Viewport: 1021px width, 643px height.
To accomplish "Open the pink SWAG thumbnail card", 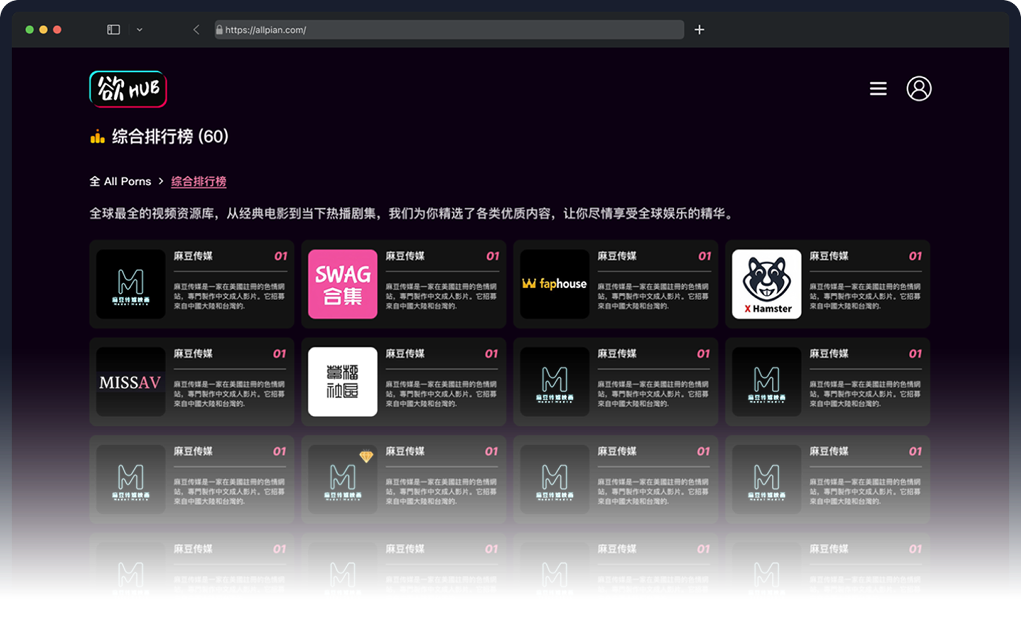I will [x=342, y=284].
